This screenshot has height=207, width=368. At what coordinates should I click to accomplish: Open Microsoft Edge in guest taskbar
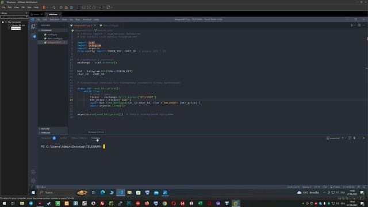click(x=103, y=193)
